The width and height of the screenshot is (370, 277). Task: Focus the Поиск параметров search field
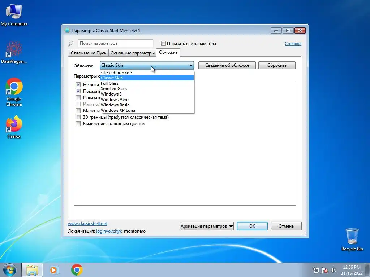(115, 43)
